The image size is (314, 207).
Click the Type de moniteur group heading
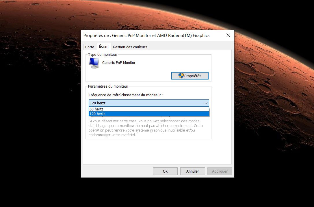pyautogui.click(x=103, y=54)
